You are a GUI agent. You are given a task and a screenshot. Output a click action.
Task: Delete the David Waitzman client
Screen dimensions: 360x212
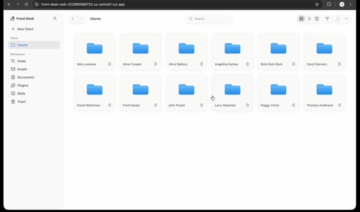[x=109, y=105]
